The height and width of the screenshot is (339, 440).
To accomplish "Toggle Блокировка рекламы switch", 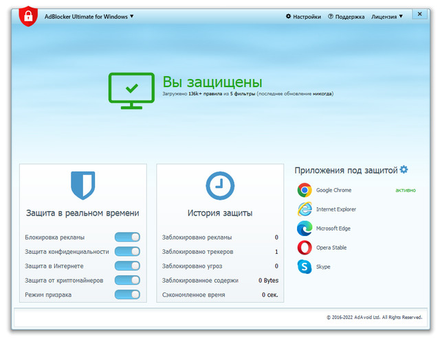I will pyautogui.click(x=127, y=237).
